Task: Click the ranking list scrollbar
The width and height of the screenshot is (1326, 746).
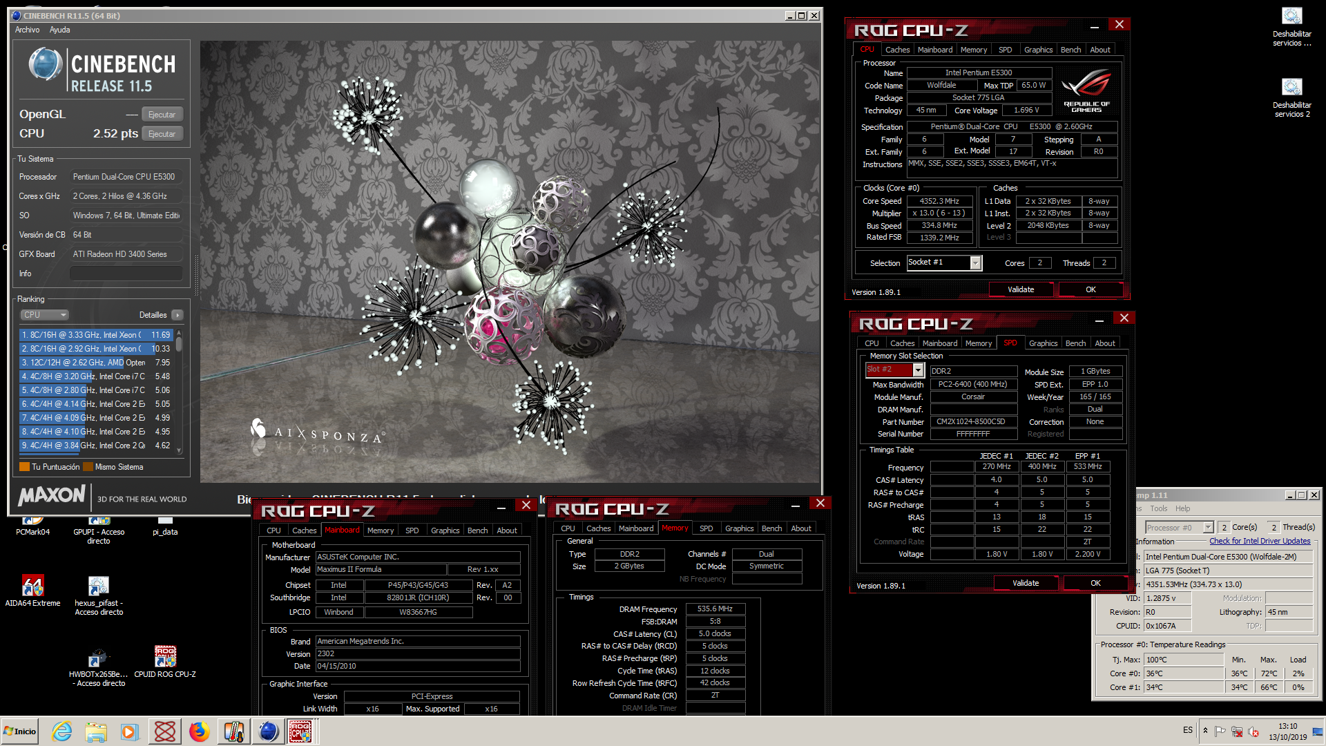Action: pyautogui.click(x=179, y=391)
